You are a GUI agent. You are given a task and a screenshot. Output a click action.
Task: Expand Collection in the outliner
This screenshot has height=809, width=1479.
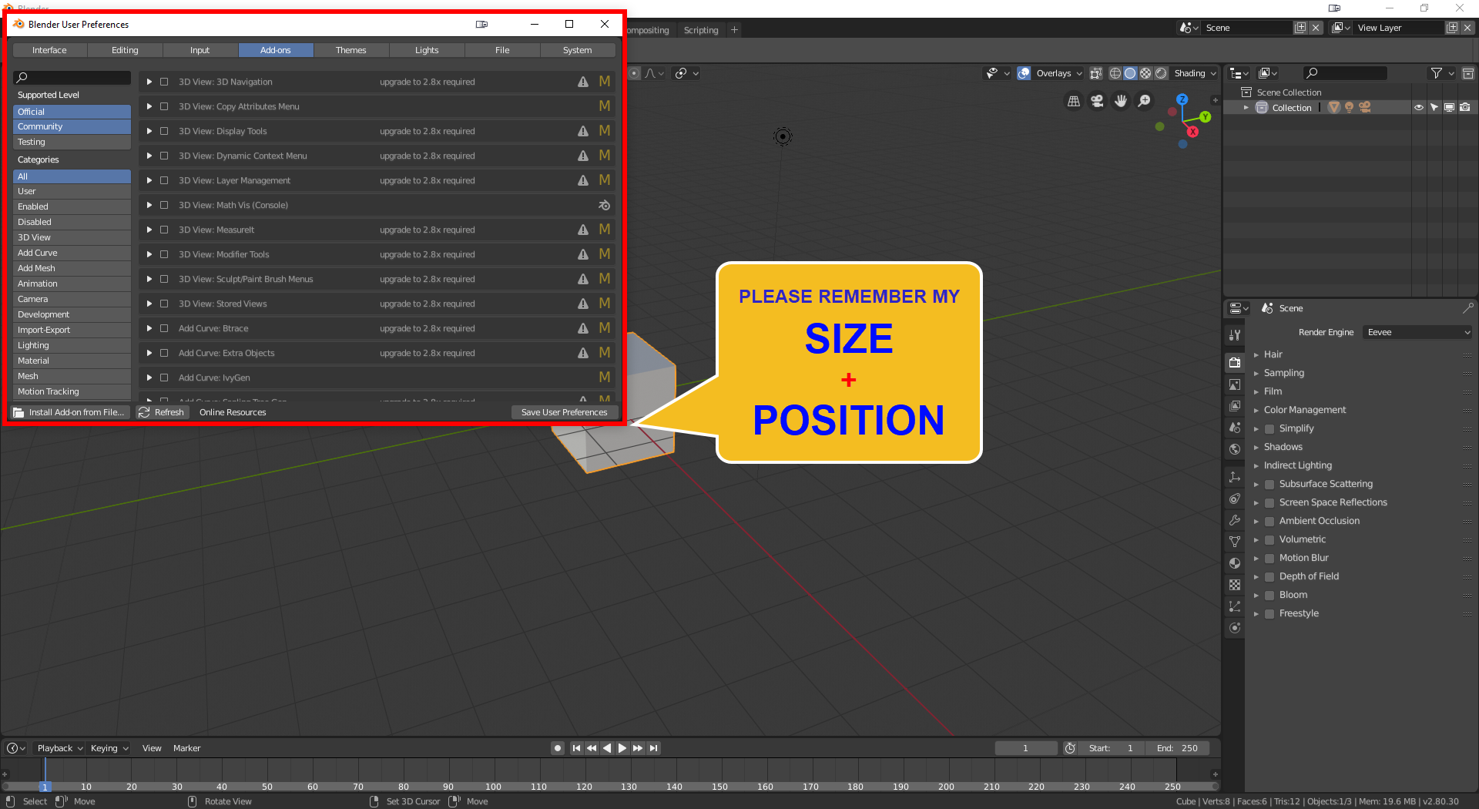point(1246,108)
